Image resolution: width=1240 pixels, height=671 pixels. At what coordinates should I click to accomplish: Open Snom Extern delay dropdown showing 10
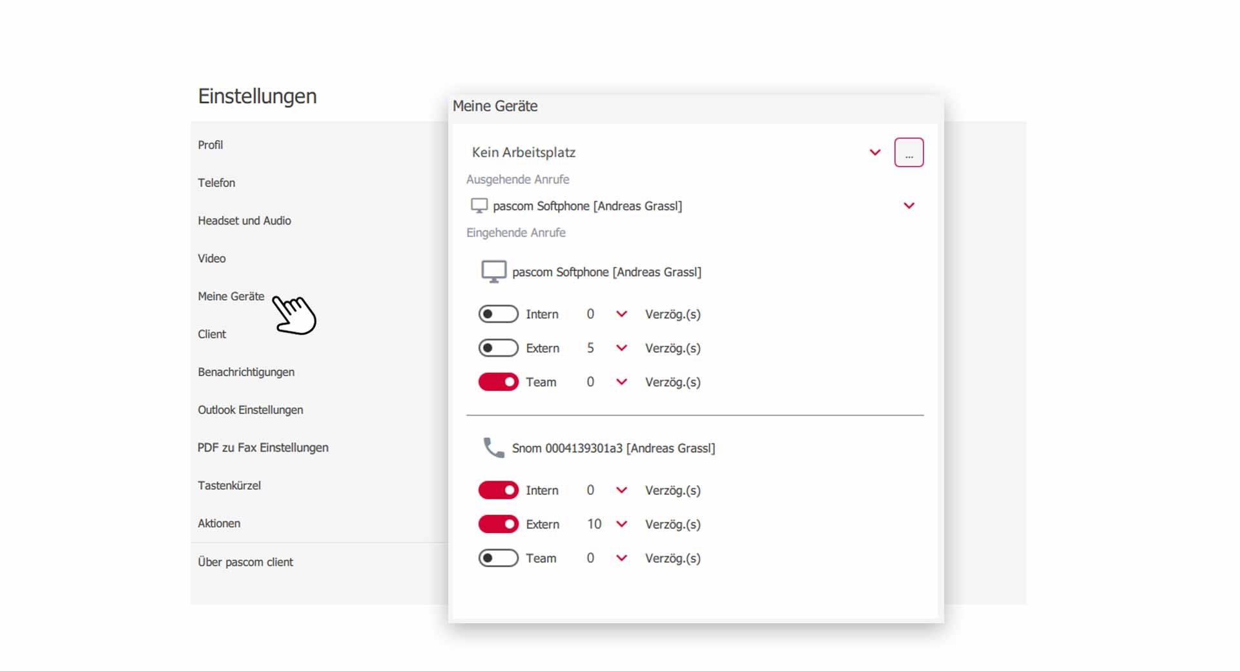[621, 525]
